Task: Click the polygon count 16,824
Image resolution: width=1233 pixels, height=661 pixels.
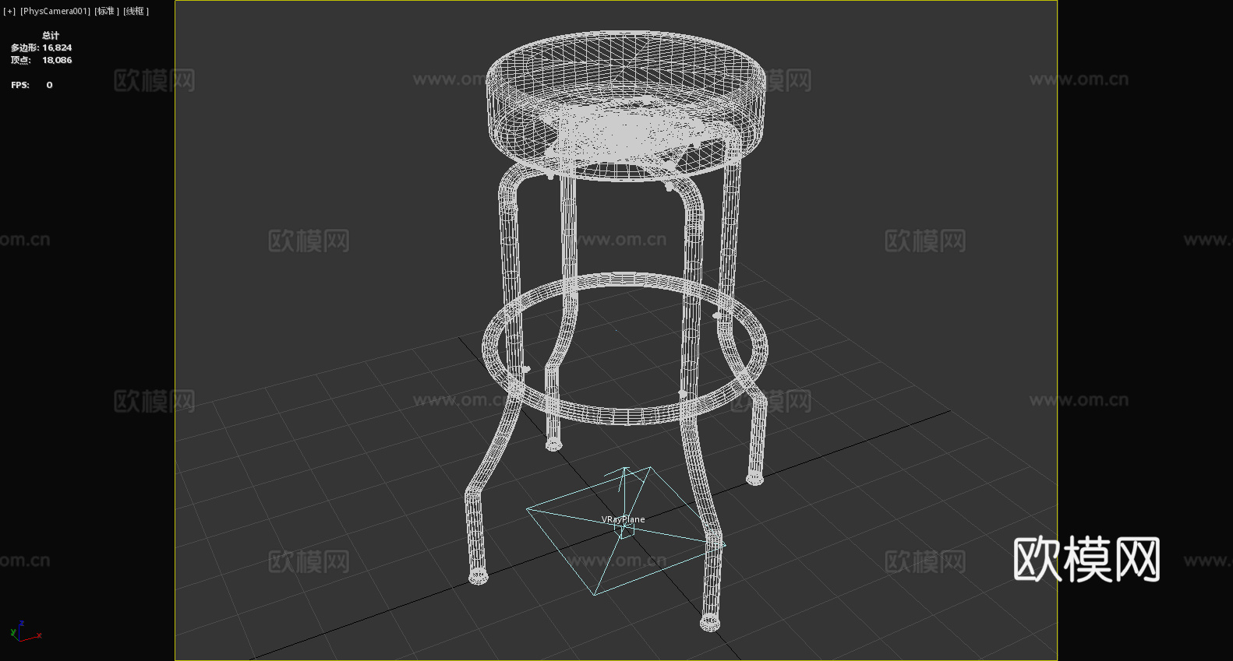Action: pos(57,47)
